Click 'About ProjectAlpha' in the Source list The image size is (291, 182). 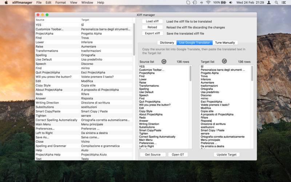point(151,114)
